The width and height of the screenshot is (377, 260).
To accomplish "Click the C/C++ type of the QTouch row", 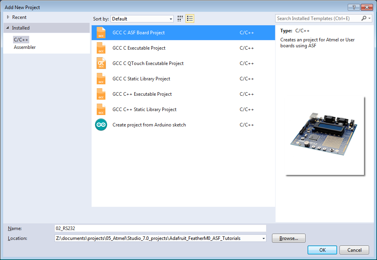I will coord(247,63).
